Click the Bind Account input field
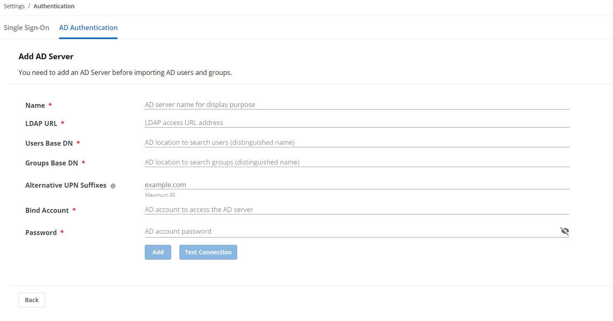 tap(357, 209)
